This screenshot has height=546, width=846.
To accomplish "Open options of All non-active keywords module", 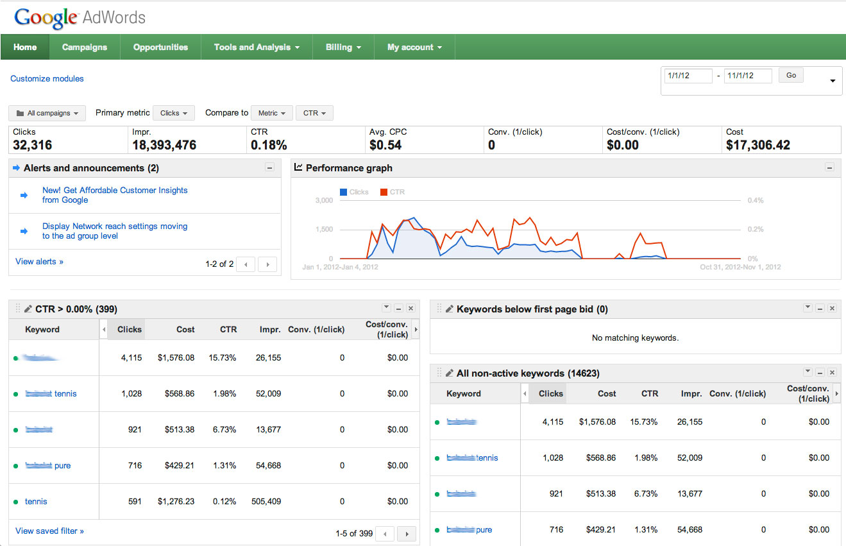I will pyautogui.click(x=808, y=373).
